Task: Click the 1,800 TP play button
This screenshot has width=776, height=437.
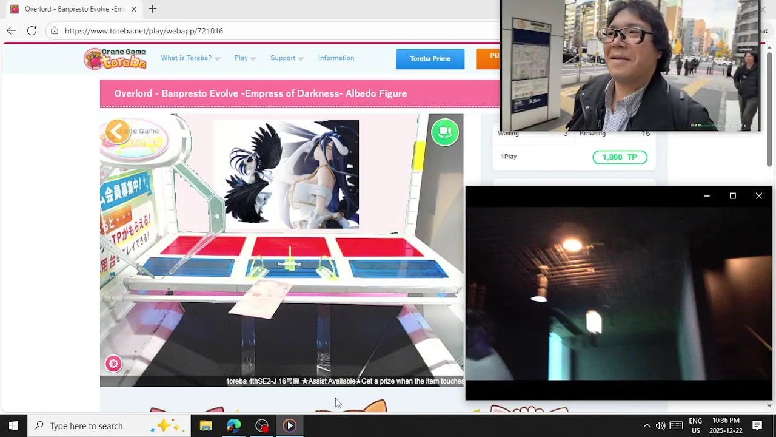Action: click(620, 157)
